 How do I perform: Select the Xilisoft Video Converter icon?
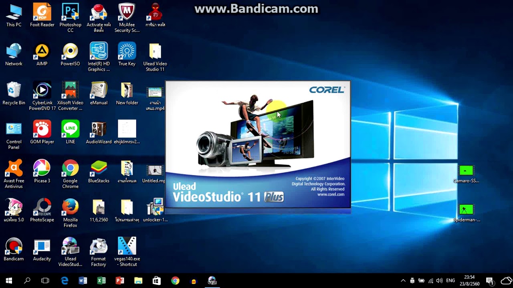[x=70, y=96]
